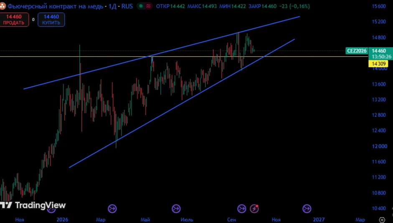
Task: Click the 13:50:26 countdown timer label
Action: click(x=381, y=57)
